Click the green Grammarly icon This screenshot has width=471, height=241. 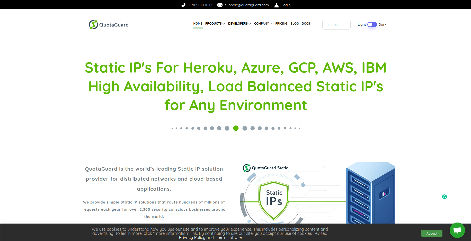(x=445, y=197)
